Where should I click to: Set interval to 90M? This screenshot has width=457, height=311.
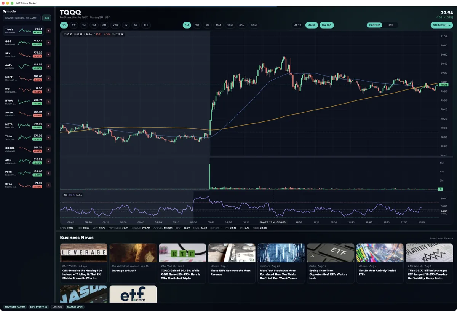pos(254,25)
